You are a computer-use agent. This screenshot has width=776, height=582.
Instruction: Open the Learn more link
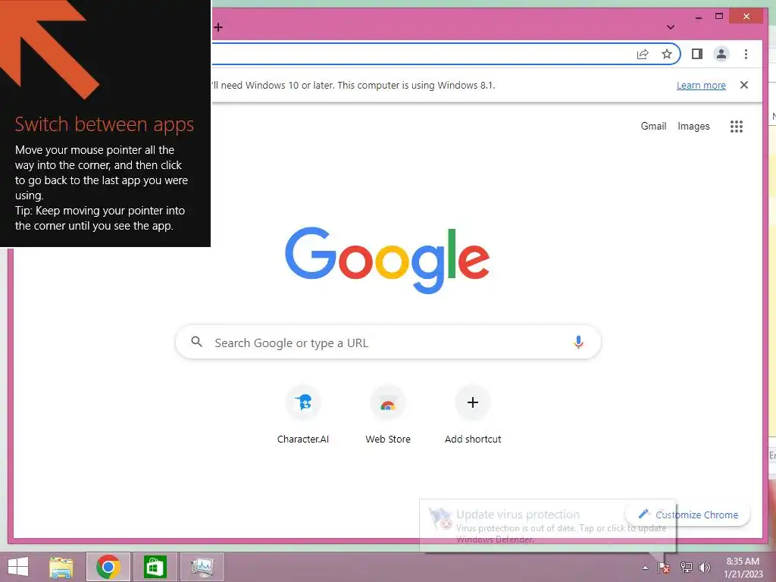pyautogui.click(x=701, y=85)
